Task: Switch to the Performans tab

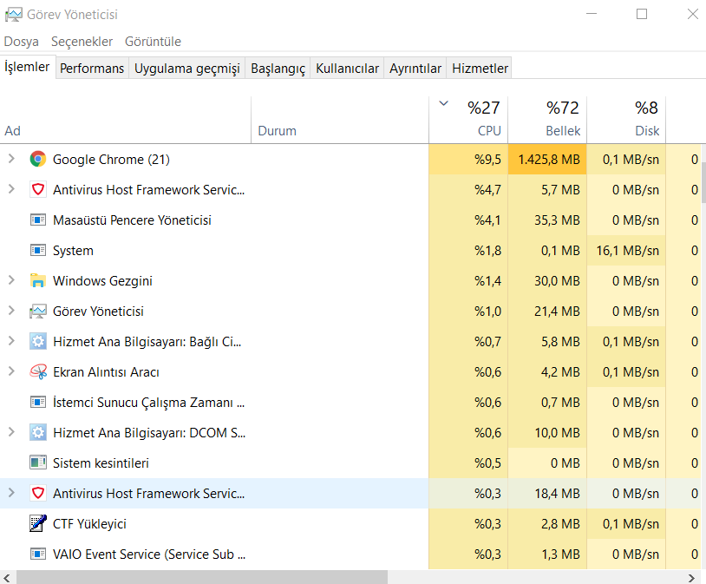Action: tap(92, 68)
